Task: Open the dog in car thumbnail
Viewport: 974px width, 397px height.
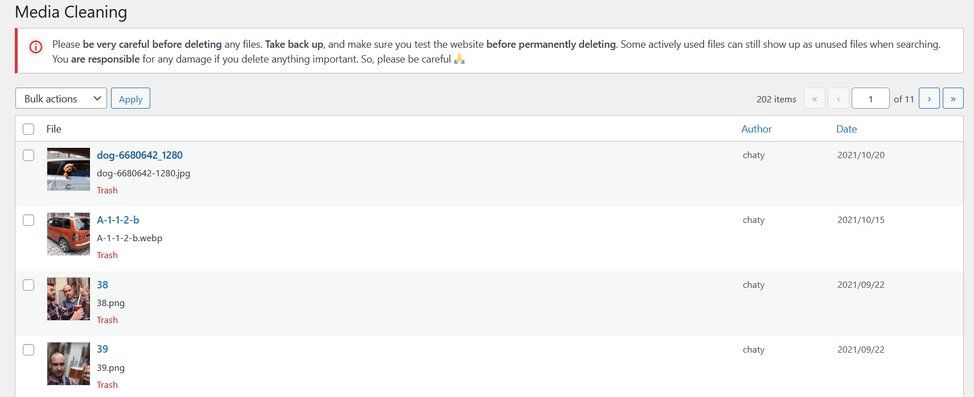Action: coord(68,169)
